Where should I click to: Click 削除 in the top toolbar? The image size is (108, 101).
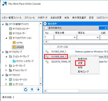[67, 18]
